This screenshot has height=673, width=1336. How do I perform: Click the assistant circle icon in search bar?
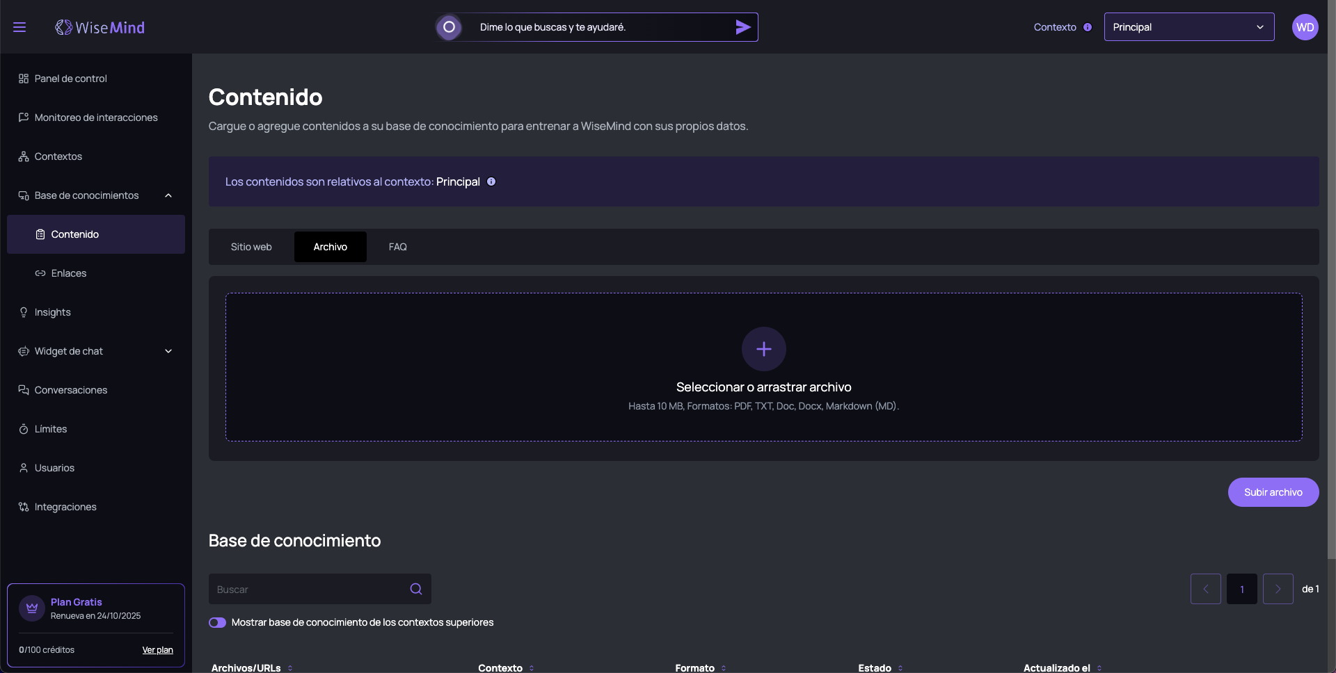[449, 27]
